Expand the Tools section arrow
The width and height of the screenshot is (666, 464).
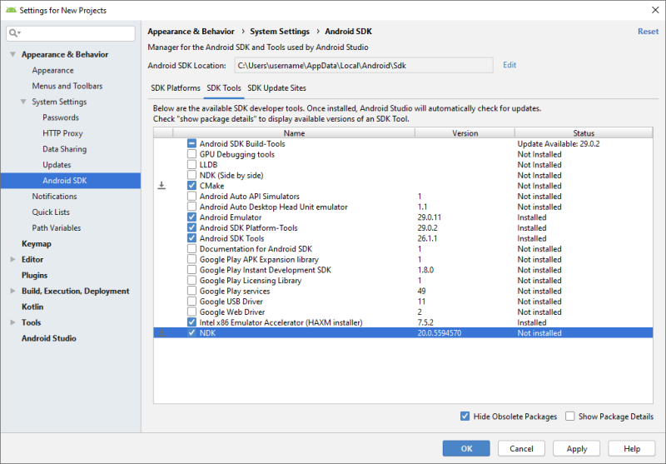(12, 323)
